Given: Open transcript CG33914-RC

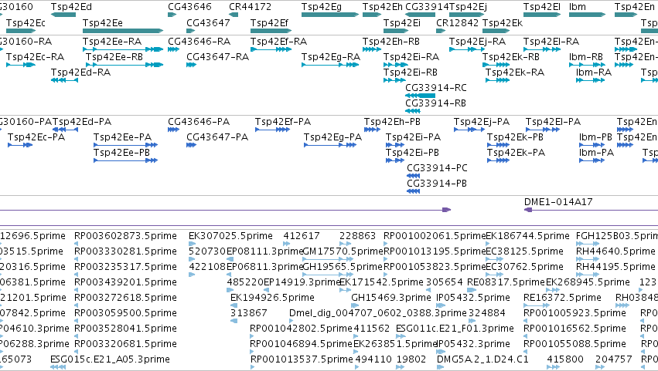Looking at the screenshot, I should pos(436,88).
